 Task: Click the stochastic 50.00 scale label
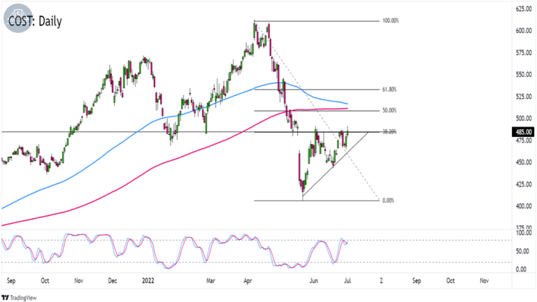click(x=523, y=252)
